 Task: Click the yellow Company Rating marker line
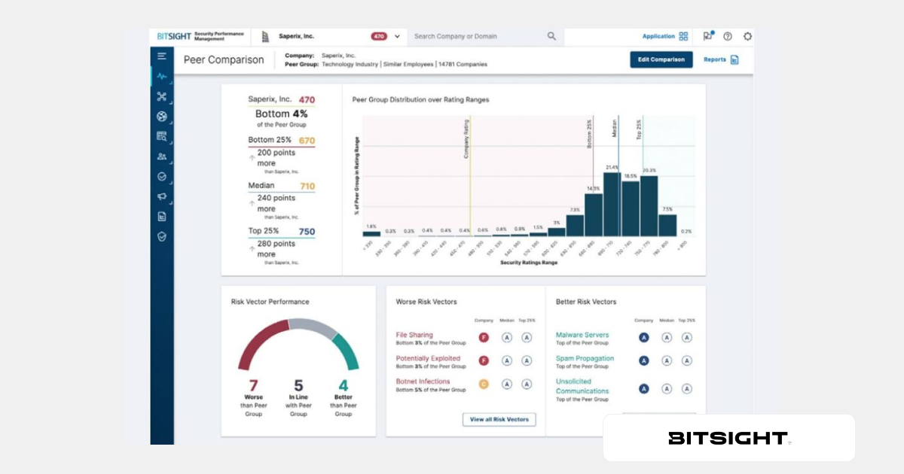point(470,176)
